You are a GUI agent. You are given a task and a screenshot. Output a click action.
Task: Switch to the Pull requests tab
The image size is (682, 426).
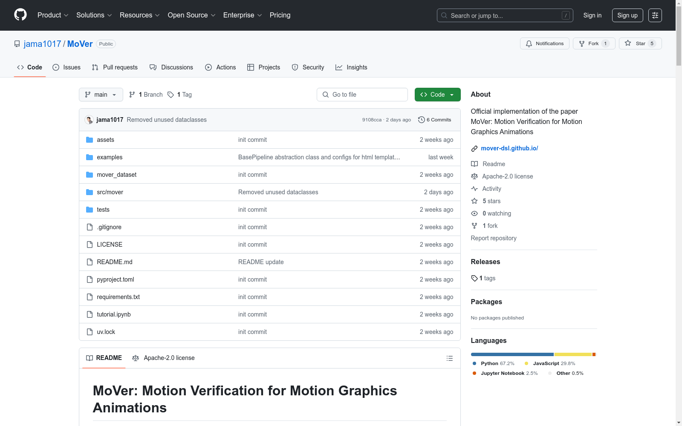click(115, 67)
